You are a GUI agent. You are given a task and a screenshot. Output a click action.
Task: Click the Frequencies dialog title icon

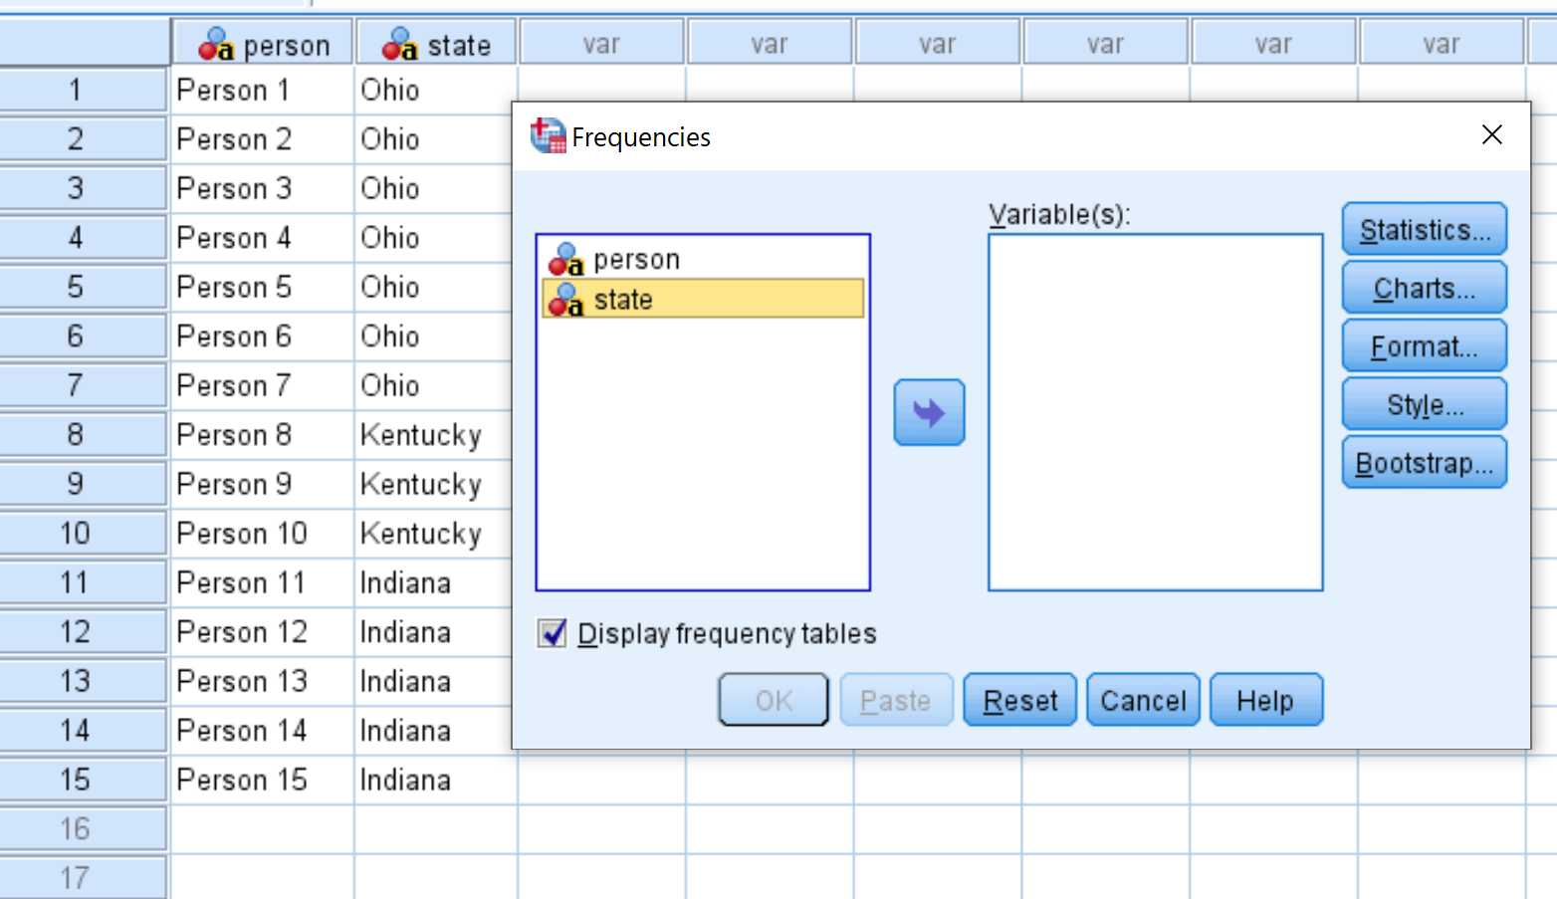coord(548,135)
